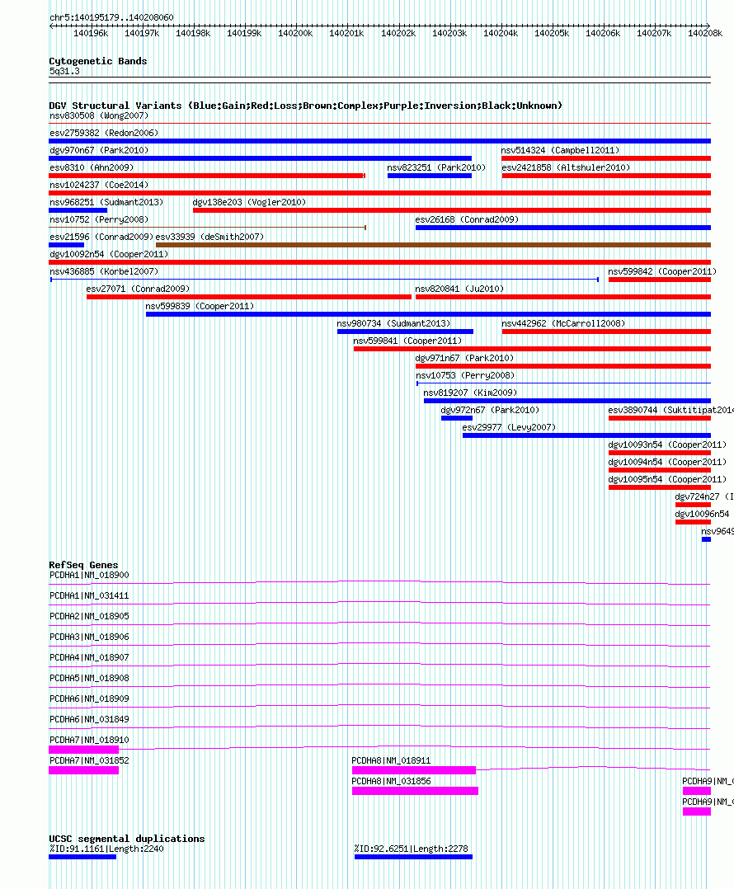This screenshot has height=889, width=734.
Task: Click the PCDHA8|NM_031856 magenta exon block
Action: pyautogui.click(x=415, y=791)
